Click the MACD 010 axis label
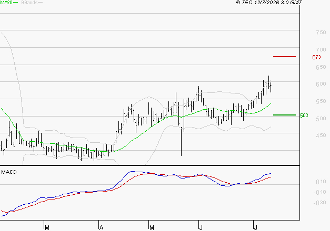Image resolution: width=330 pixels, height=231 pixels. click(322, 182)
